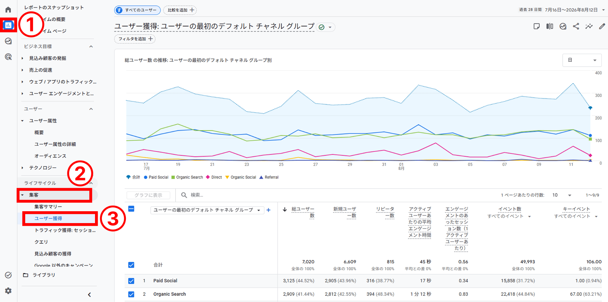Click the comparison edit columns icon
Image resolution: width=608 pixels, height=302 pixels.
pos(550,26)
